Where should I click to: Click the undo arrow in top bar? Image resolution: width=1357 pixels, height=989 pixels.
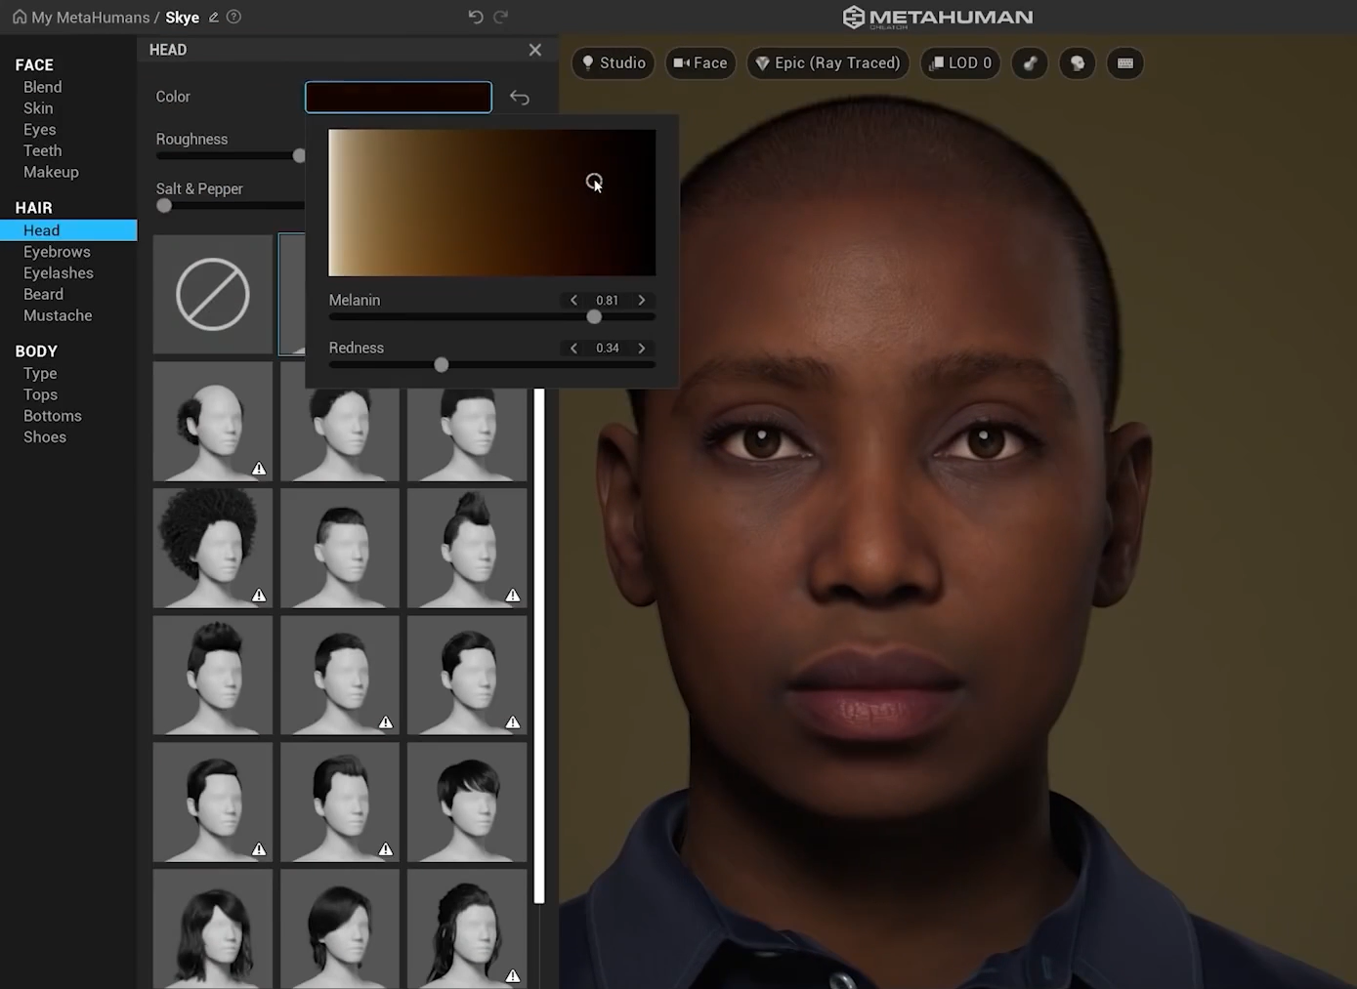coord(476,17)
